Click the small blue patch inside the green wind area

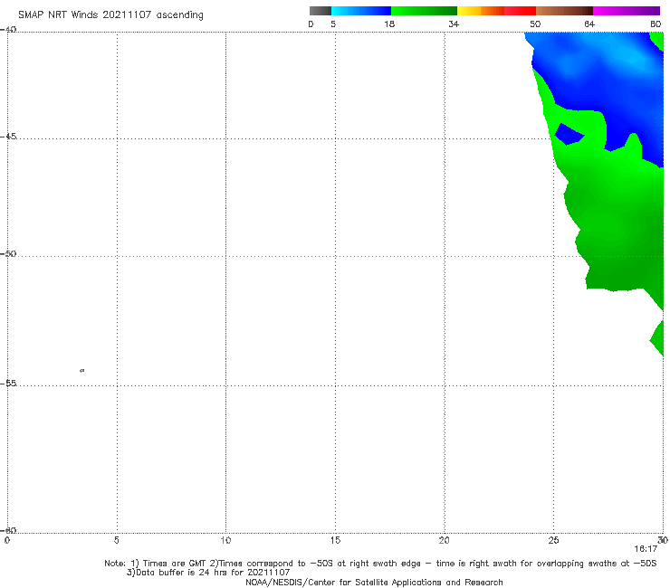pyautogui.click(x=569, y=135)
